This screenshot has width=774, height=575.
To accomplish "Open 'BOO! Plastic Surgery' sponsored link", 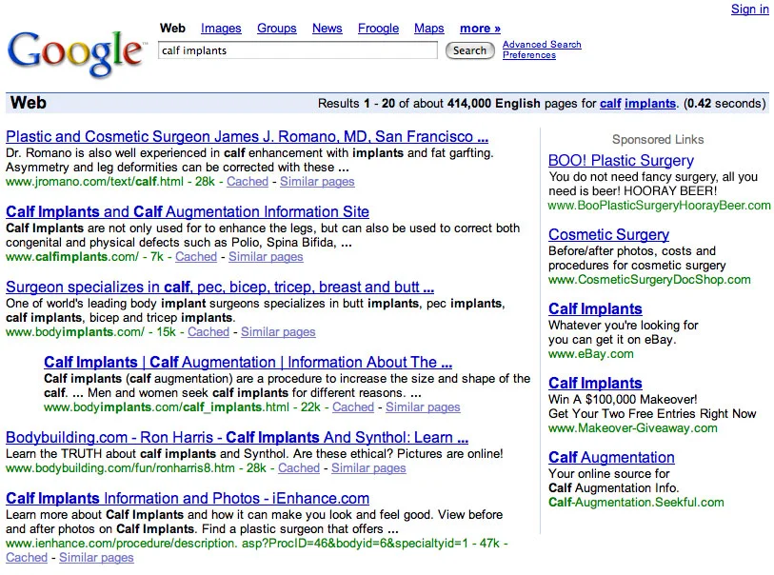I will 621,160.
